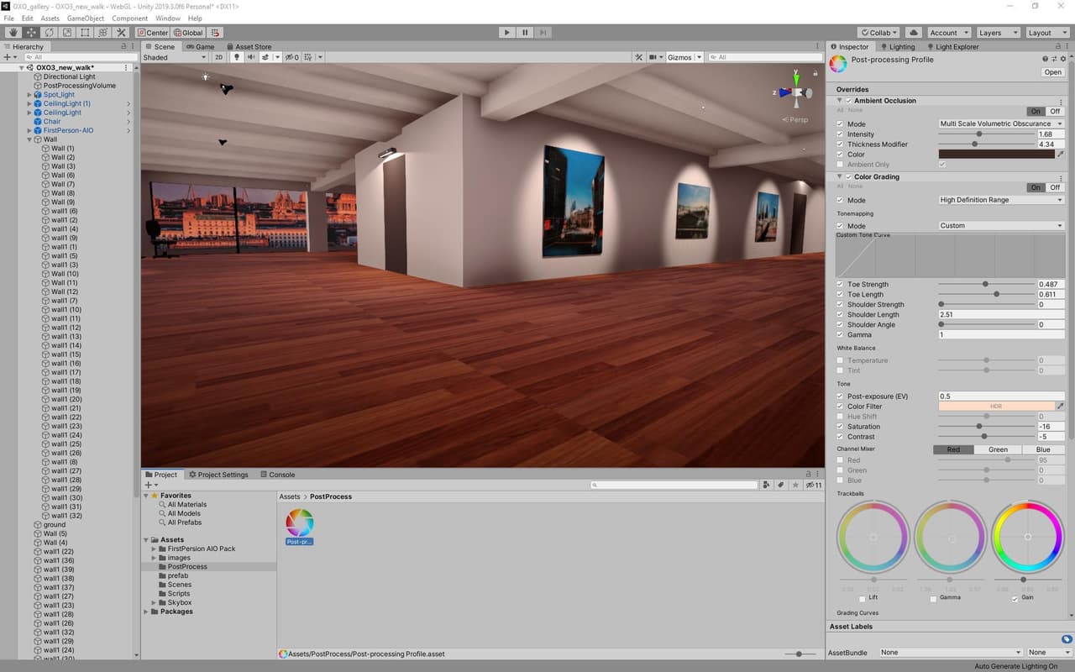Select the Green channel mixer button
The image size is (1075, 672).
coord(999,449)
